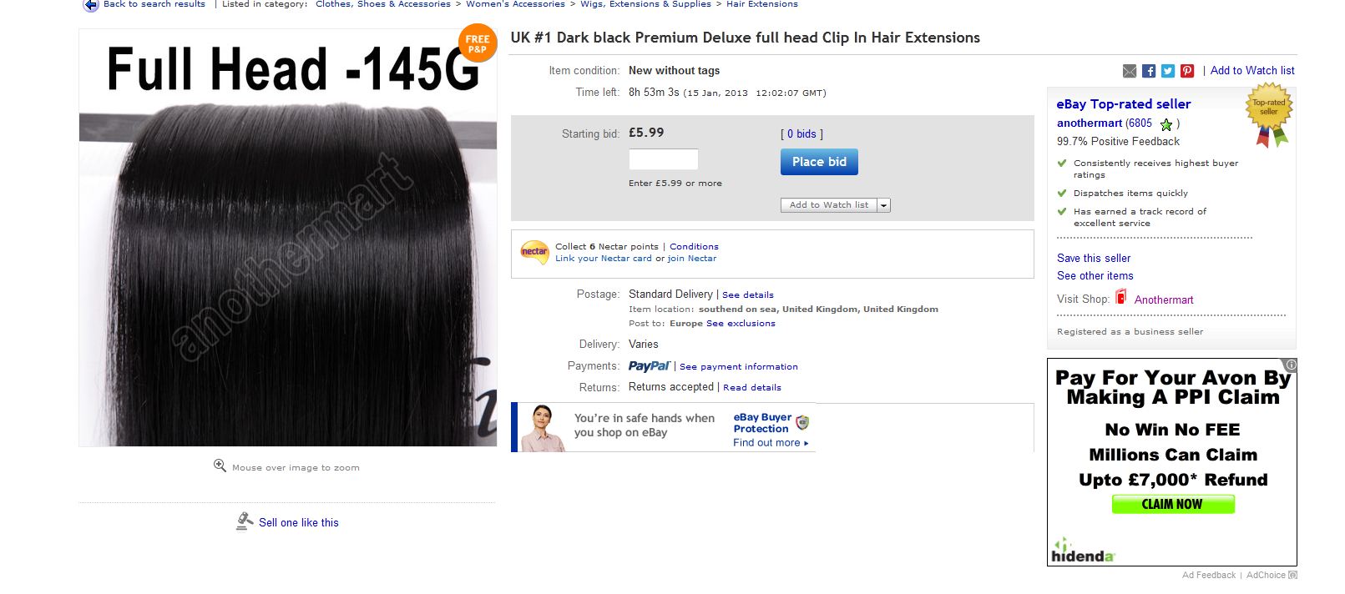Click the seller's green feedback star
Screen dimensions: 1345x594
coord(1166,124)
